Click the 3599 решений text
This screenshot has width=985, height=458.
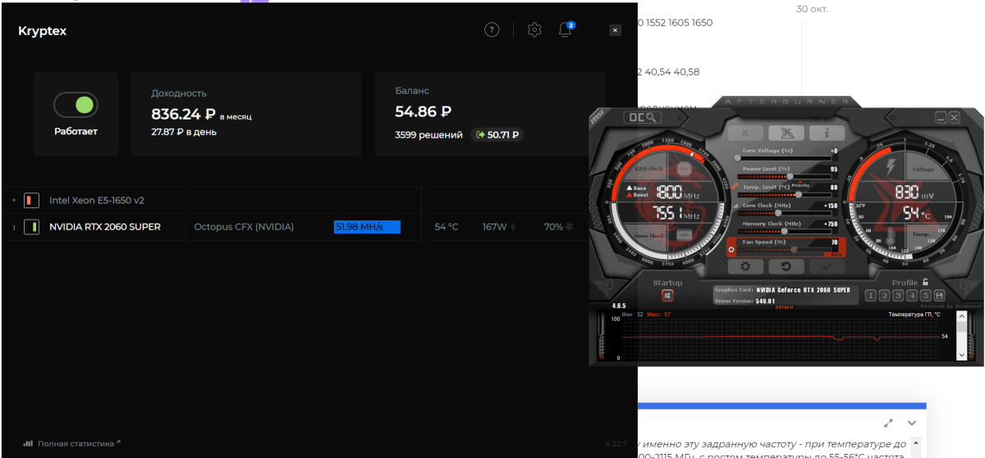pyautogui.click(x=428, y=134)
